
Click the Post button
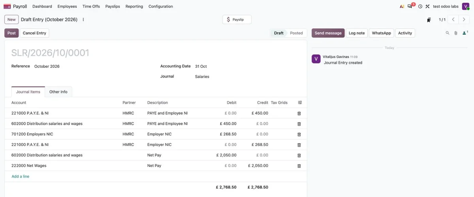coord(11,33)
